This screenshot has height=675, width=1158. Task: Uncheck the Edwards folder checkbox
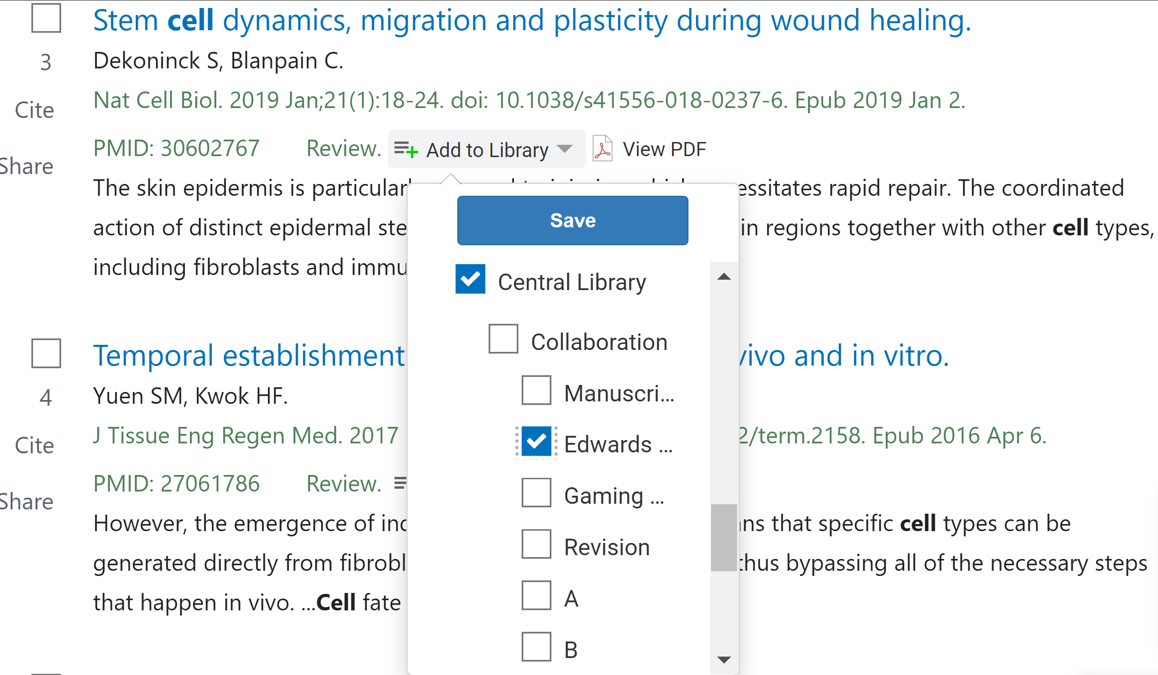pos(536,442)
